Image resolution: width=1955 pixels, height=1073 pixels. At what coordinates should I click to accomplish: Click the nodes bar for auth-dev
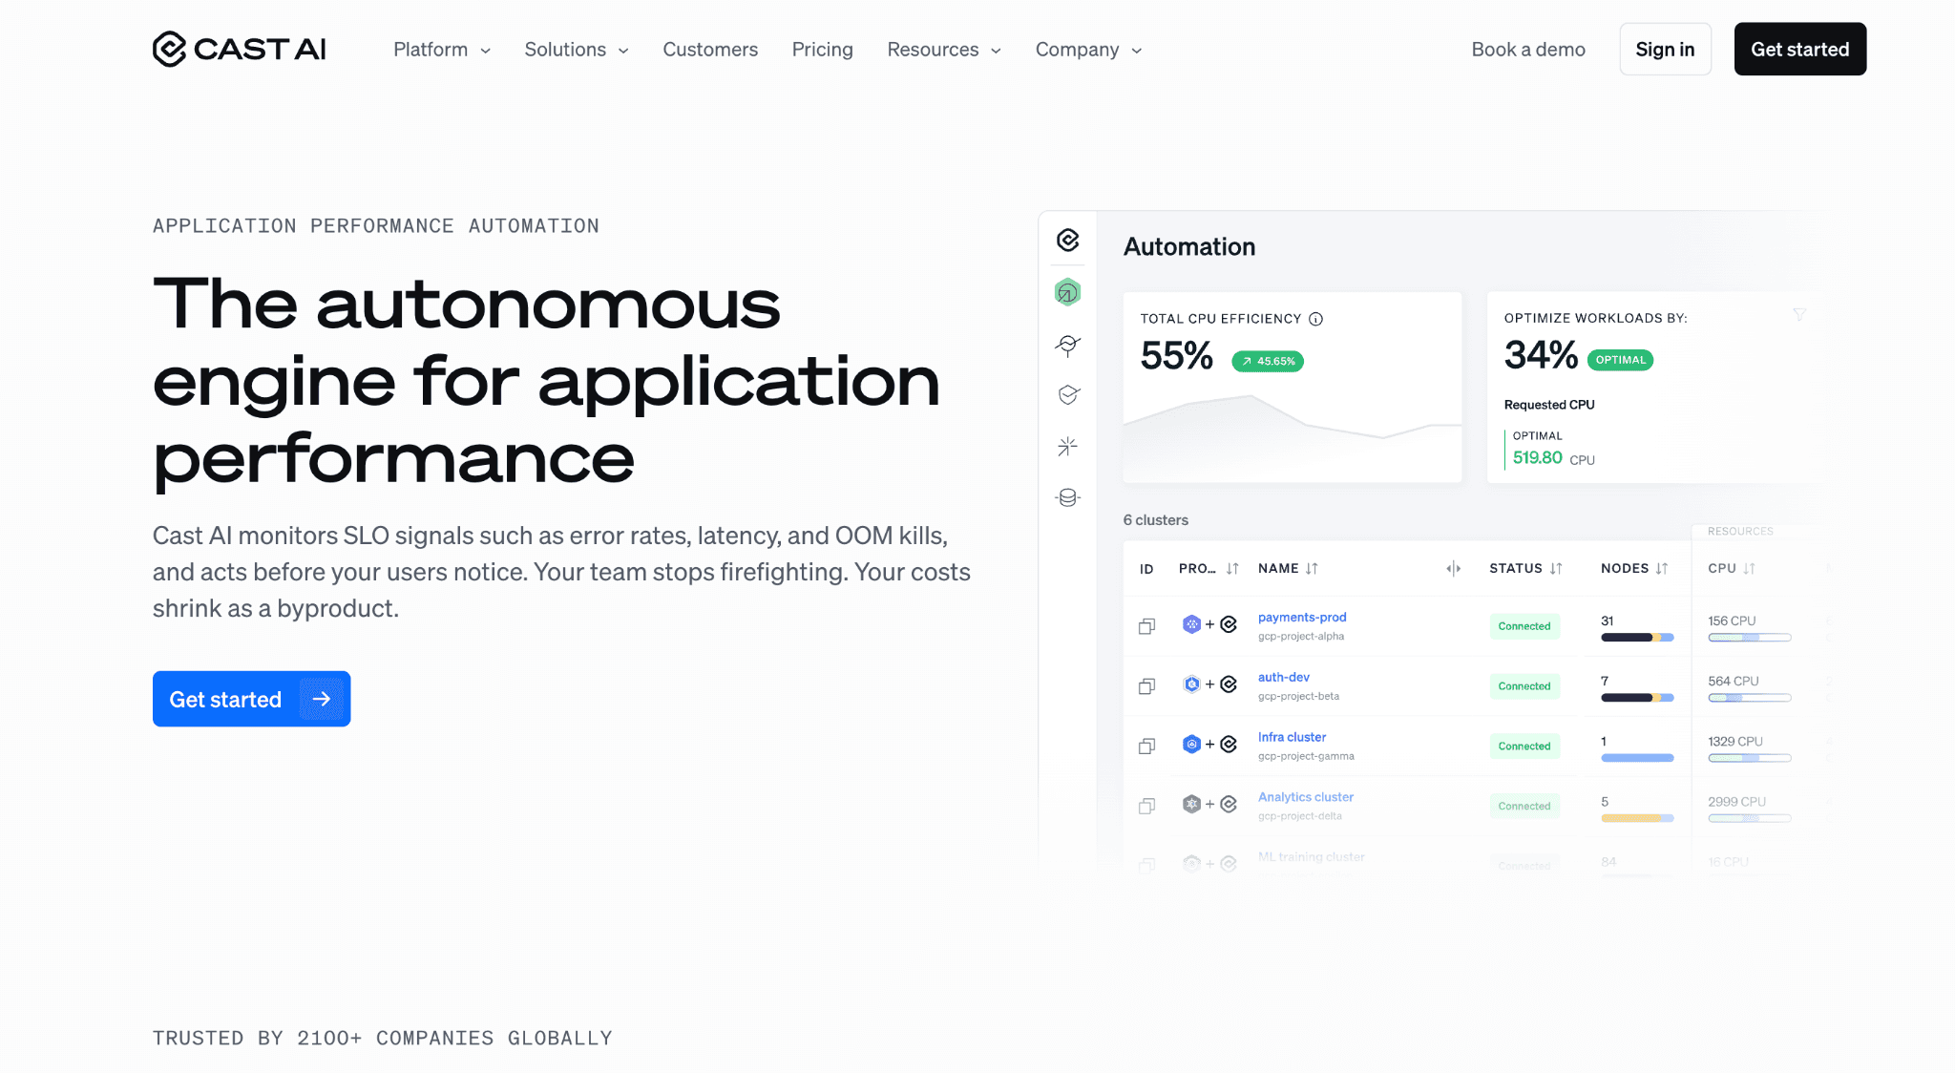[1637, 698]
